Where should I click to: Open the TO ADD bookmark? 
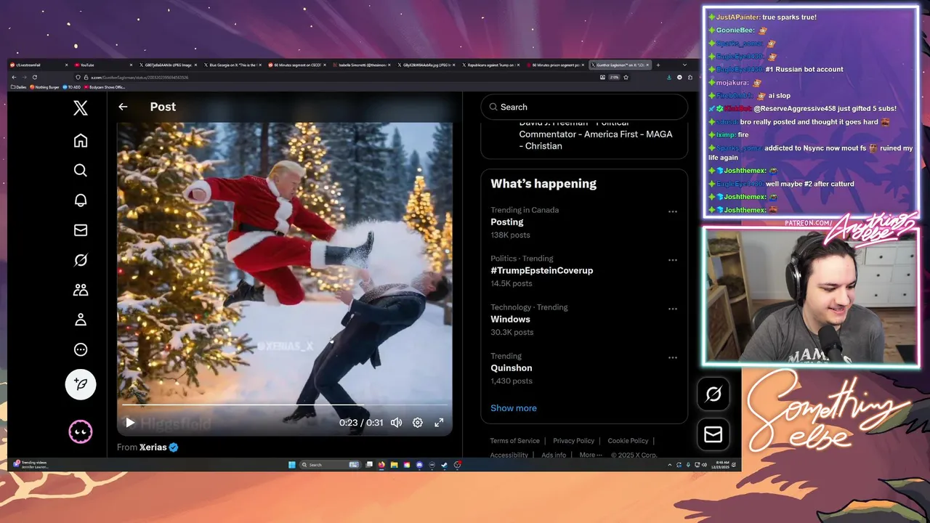click(x=71, y=87)
